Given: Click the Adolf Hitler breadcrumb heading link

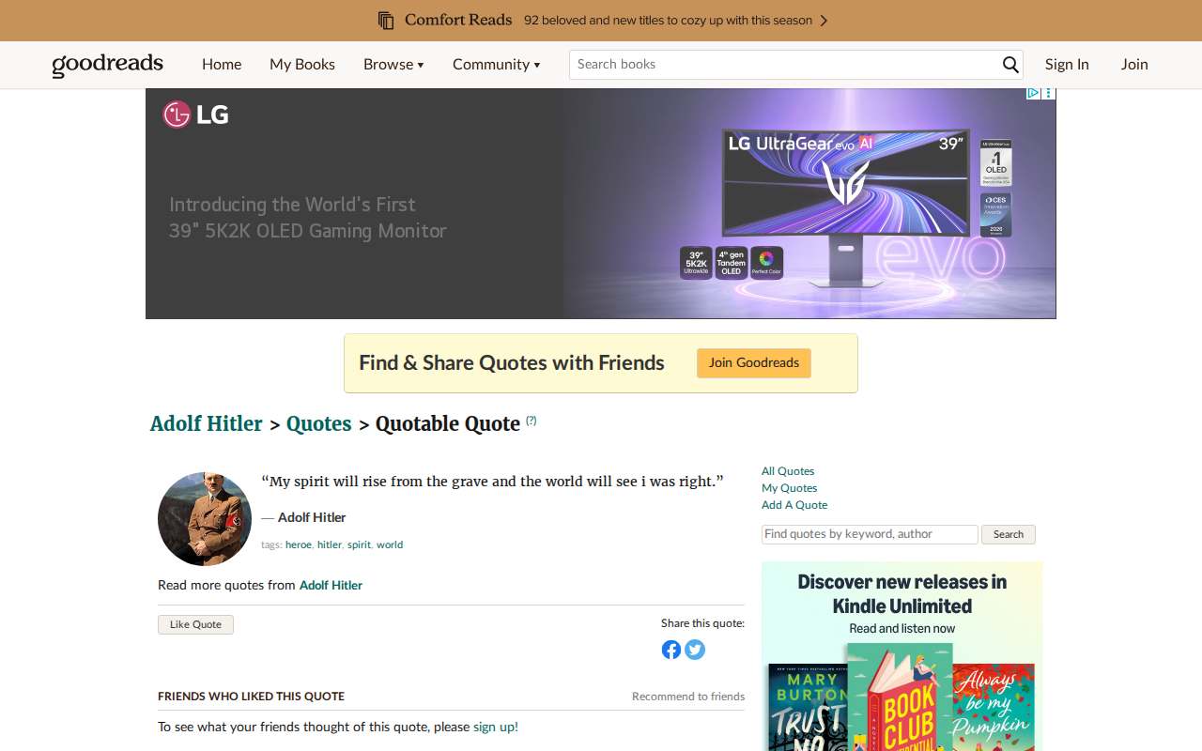Looking at the screenshot, I should (x=207, y=423).
